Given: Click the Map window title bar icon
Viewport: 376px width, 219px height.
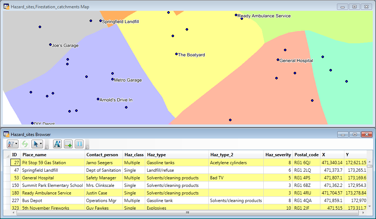Looking at the screenshot, I should tap(7, 6).
